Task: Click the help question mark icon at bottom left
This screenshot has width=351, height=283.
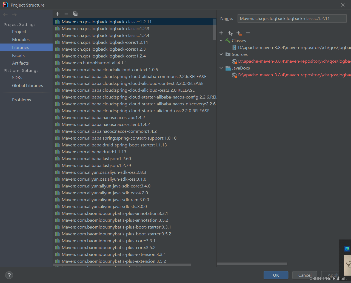Action: (x=9, y=275)
